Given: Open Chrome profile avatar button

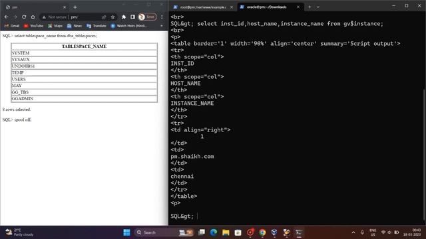Looking at the screenshot, I should tap(147, 17).
